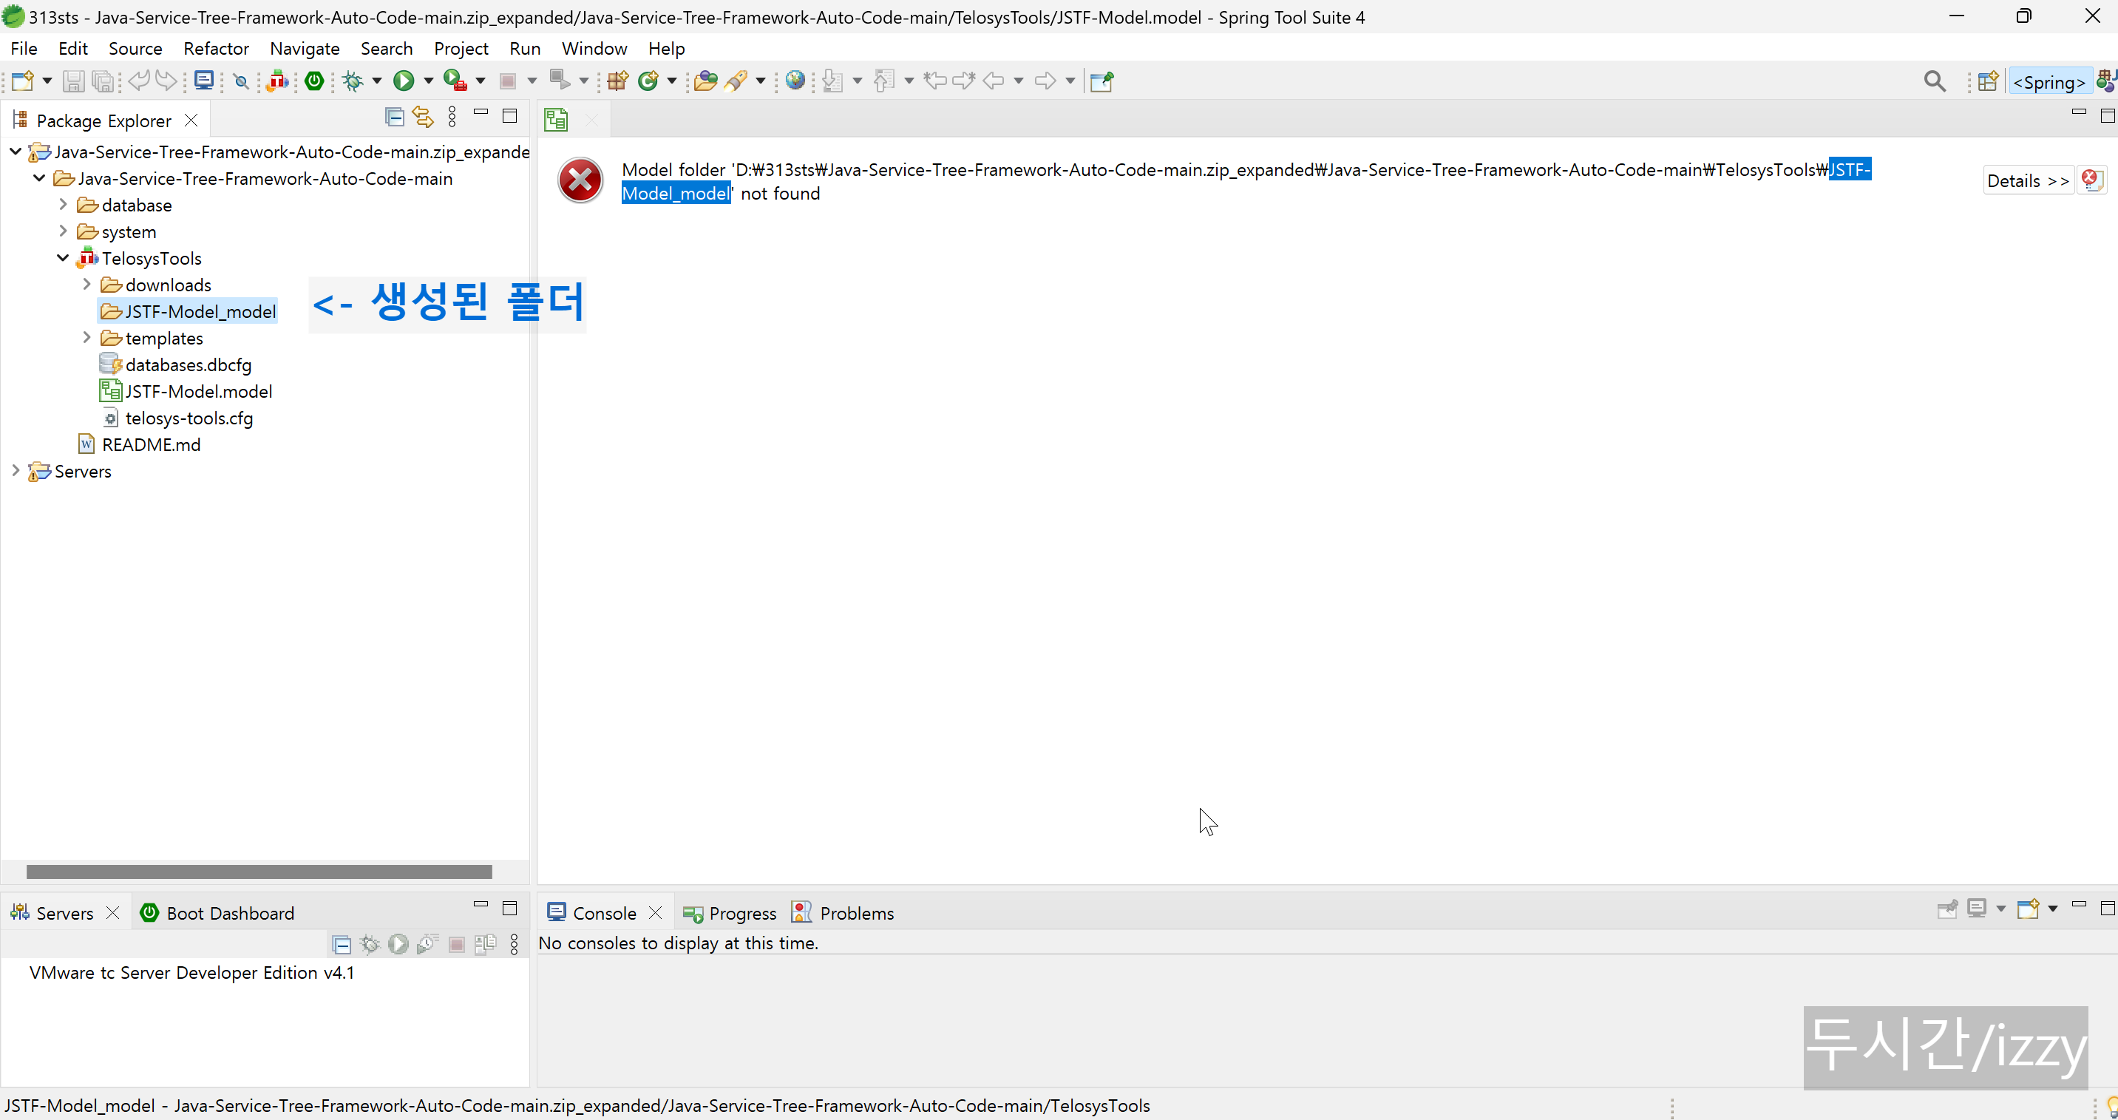Select VMware tc Server Developer Edition v4.1
Viewport: 2118px width, 1120px height.
tap(191, 973)
